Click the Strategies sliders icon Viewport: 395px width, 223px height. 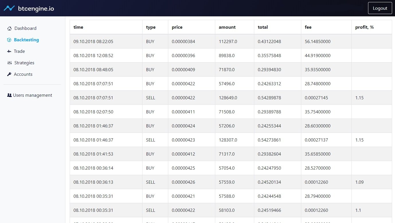point(9,63)
